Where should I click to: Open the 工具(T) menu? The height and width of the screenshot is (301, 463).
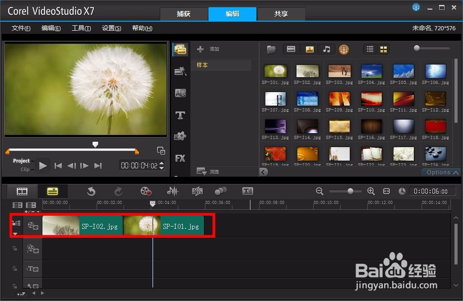(81, 28)
